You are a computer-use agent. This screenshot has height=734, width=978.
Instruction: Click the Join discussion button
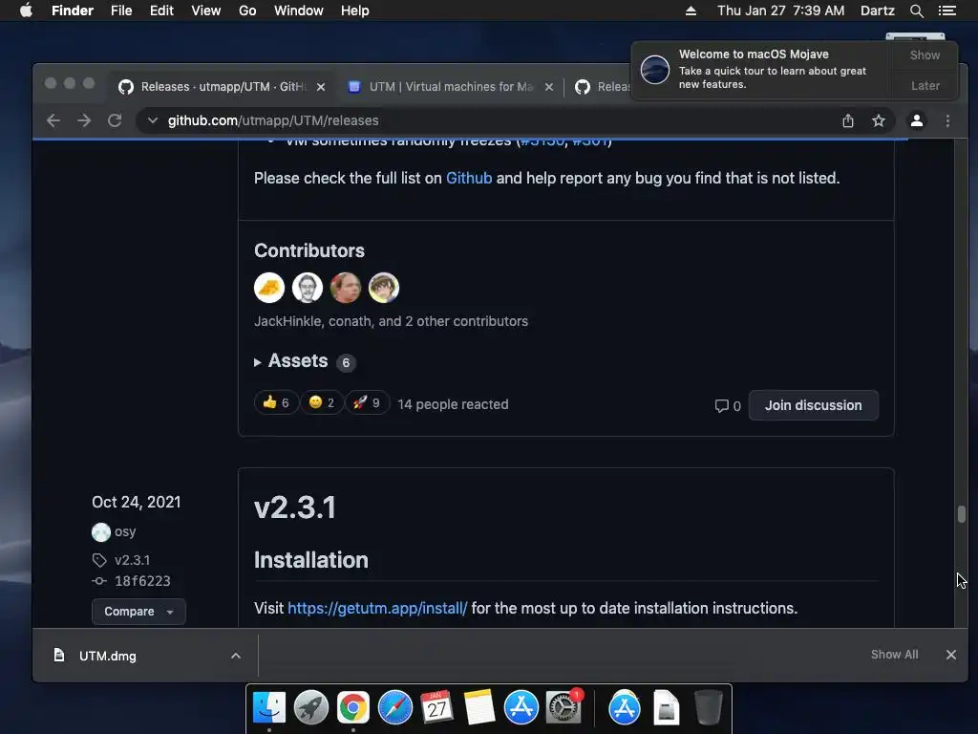pos(814,405)
